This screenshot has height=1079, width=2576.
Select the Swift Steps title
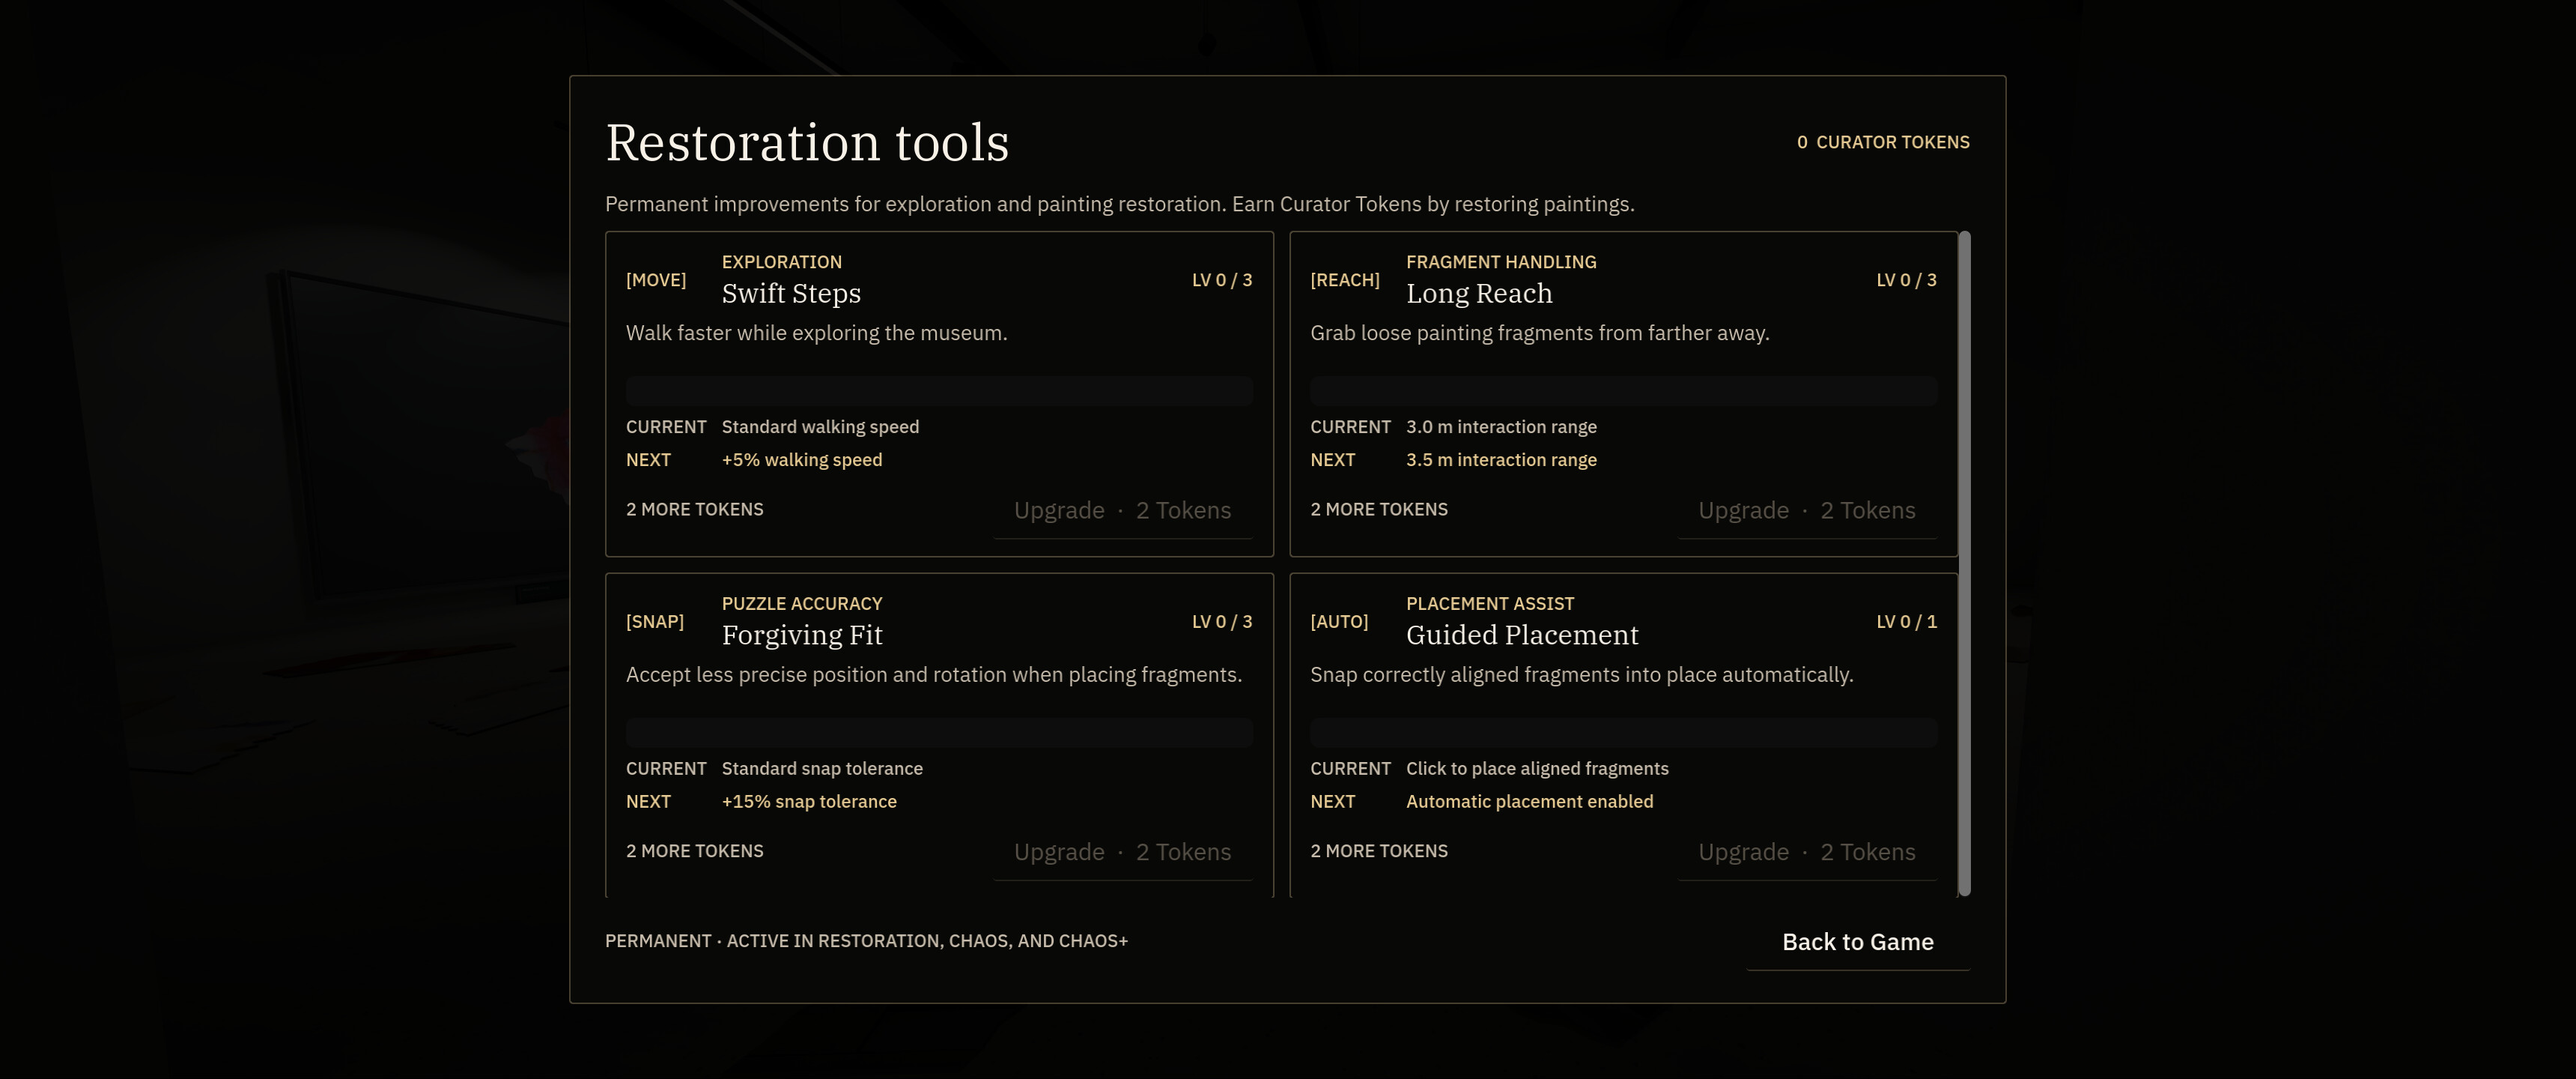click(x=791, y=293)
